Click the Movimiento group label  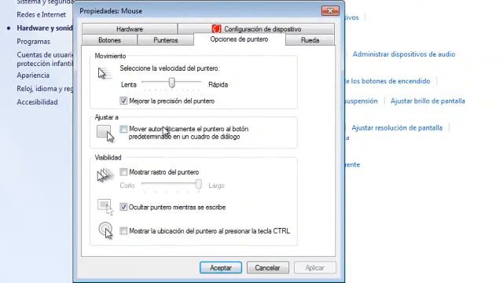pos(110,56)
